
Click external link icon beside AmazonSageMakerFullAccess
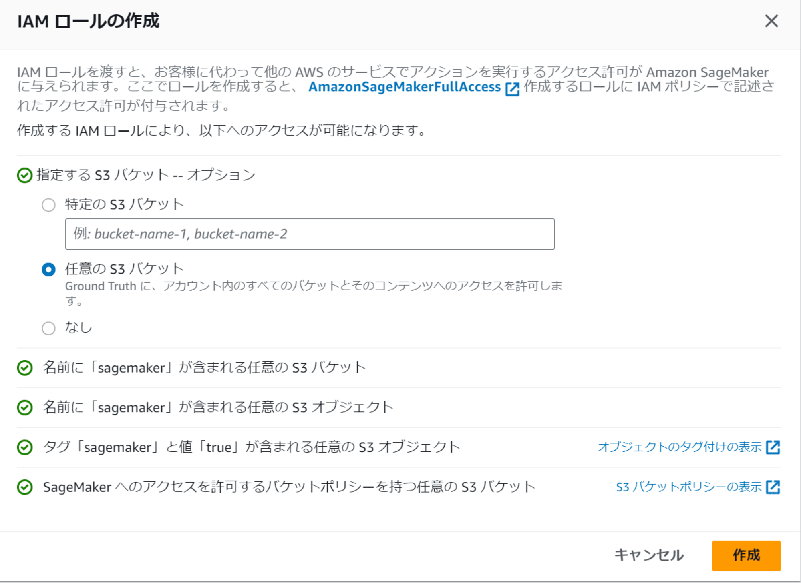pyautogui.click(x=512, y=89)
